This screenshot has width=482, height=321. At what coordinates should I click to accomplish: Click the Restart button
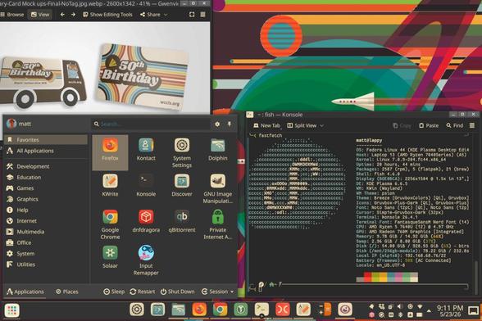pyautogui.click(x=143, y=292)
